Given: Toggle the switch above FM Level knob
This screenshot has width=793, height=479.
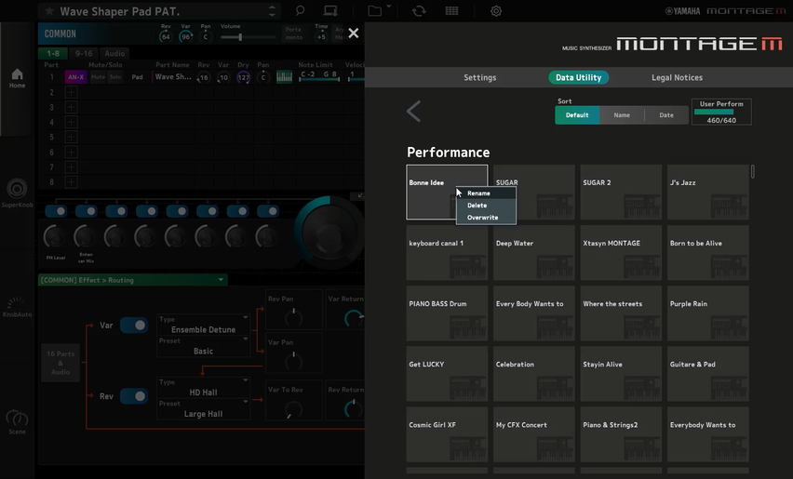Looking at the screenshot, I should (56, 211).
